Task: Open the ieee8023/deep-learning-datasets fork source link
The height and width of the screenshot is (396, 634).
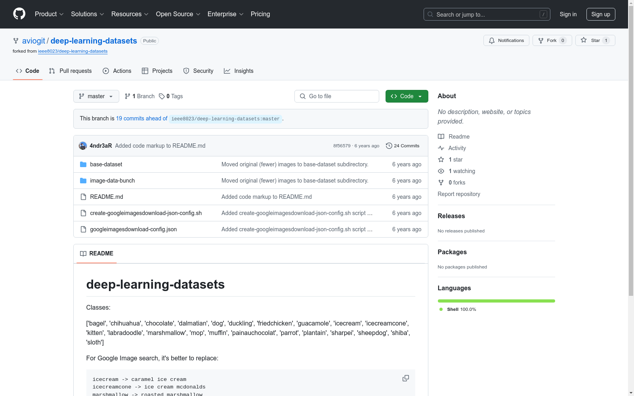Action: click(x=73, y=51)
